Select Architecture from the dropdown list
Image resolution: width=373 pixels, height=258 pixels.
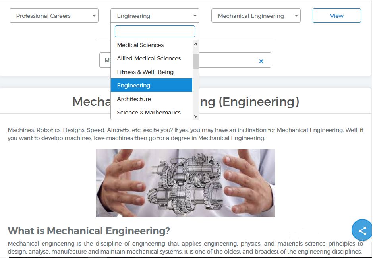point(134,99)
